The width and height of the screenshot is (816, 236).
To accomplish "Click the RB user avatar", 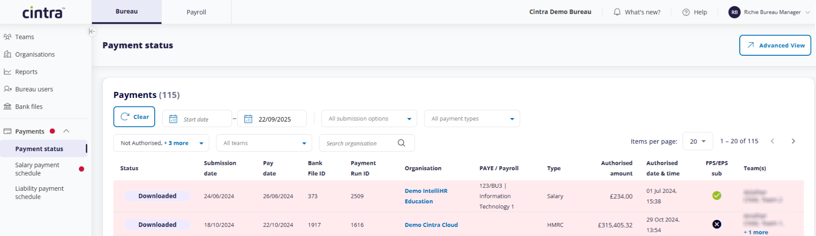I will point(734,12).
